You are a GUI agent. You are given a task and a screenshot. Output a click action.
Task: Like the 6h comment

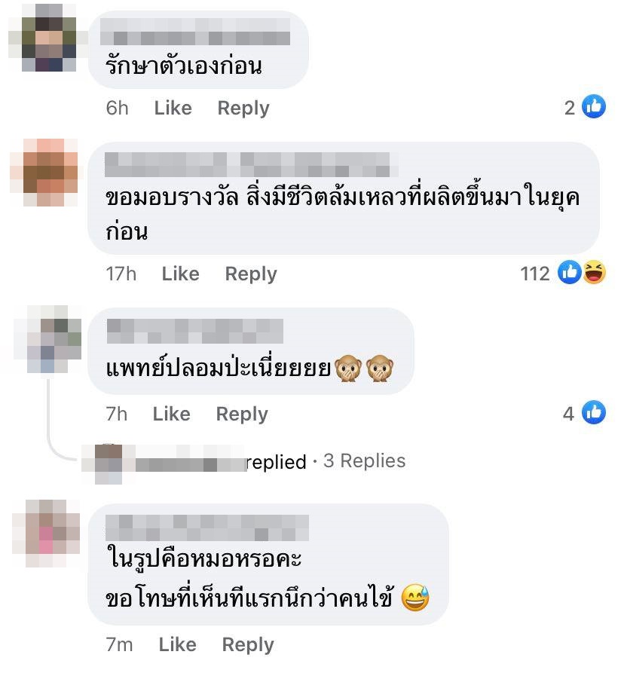pyautogui.click(x=173, y=108)
